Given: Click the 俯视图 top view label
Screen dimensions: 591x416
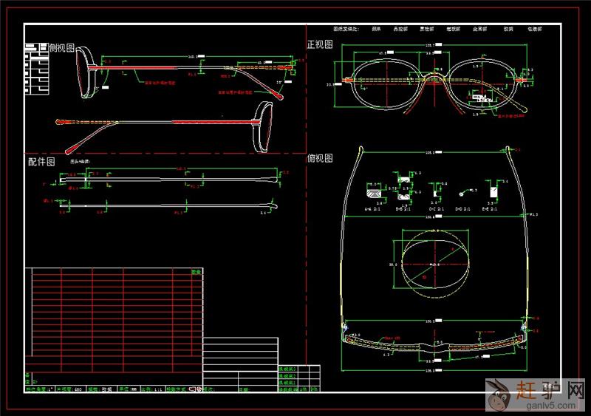Looking at the screenshot, I should [x=320, y=158].
